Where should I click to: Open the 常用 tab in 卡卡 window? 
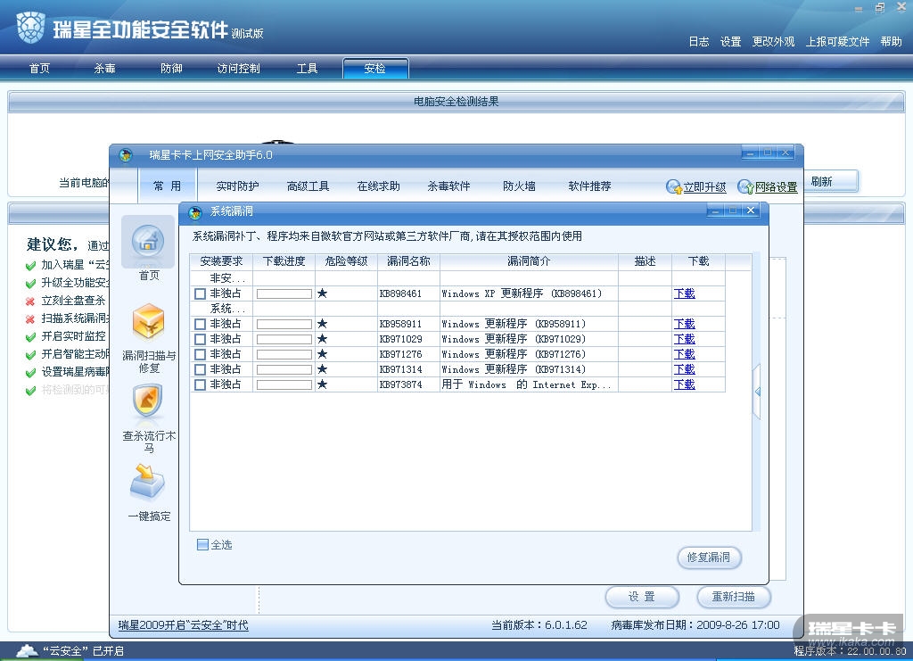pyautogui.click(x=167, y=186)
